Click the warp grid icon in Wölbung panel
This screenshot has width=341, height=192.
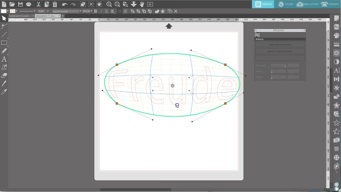(x=257, y=35)
